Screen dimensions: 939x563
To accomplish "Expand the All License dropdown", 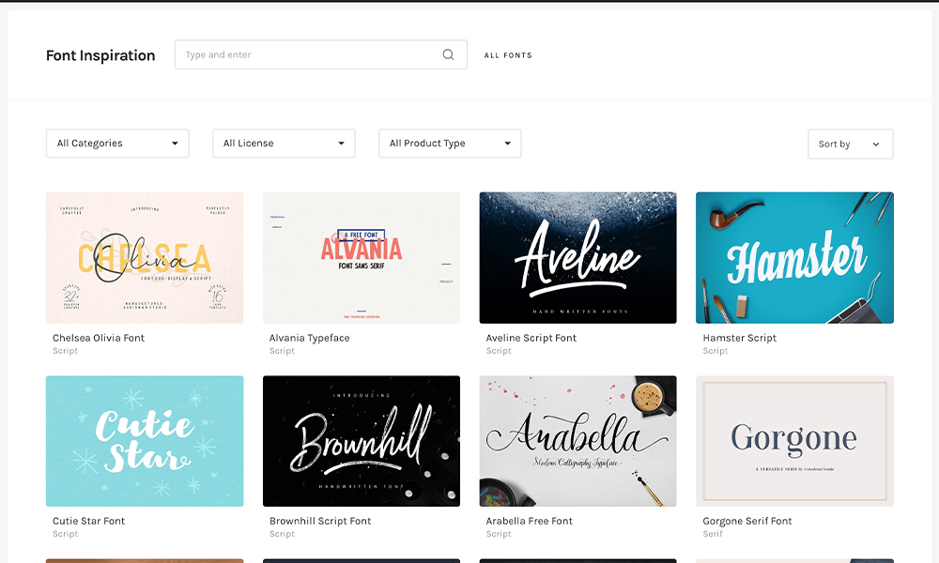I will pyautogui.click(x=284, y=144).
